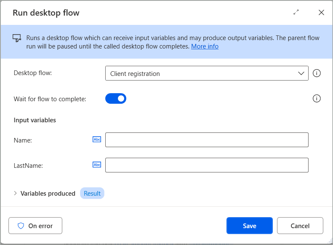
Task: Click the info icon beside the Desktop flow dropdown
Action: pos(317,73)
